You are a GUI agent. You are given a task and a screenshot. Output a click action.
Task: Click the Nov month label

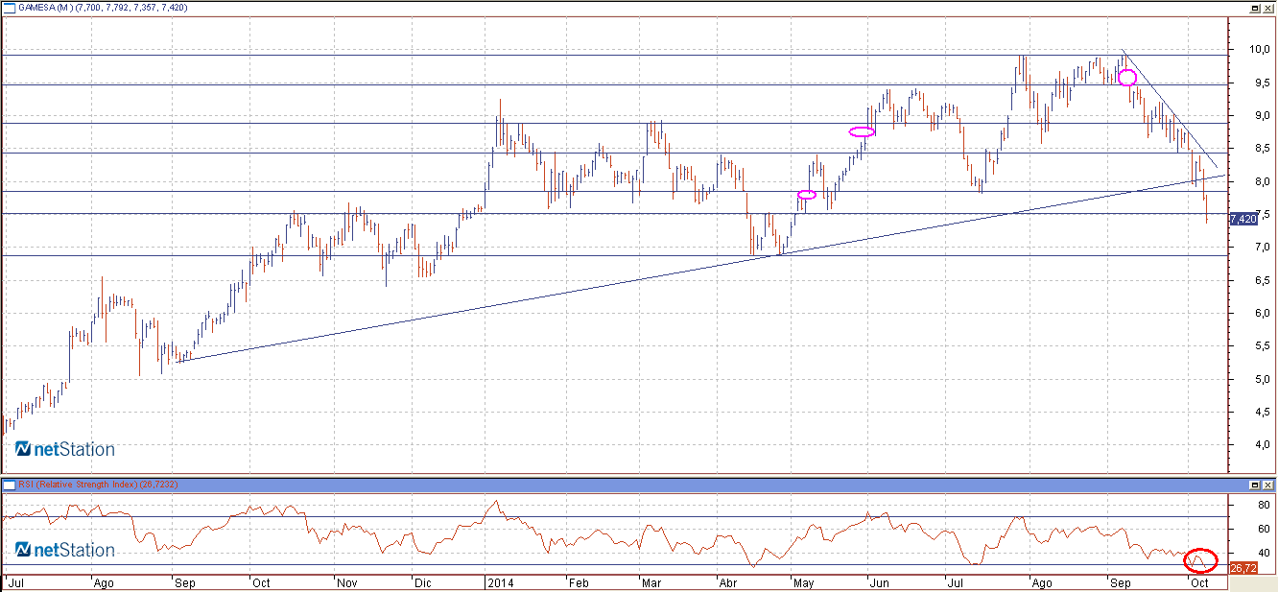click(x=347, y=582)
